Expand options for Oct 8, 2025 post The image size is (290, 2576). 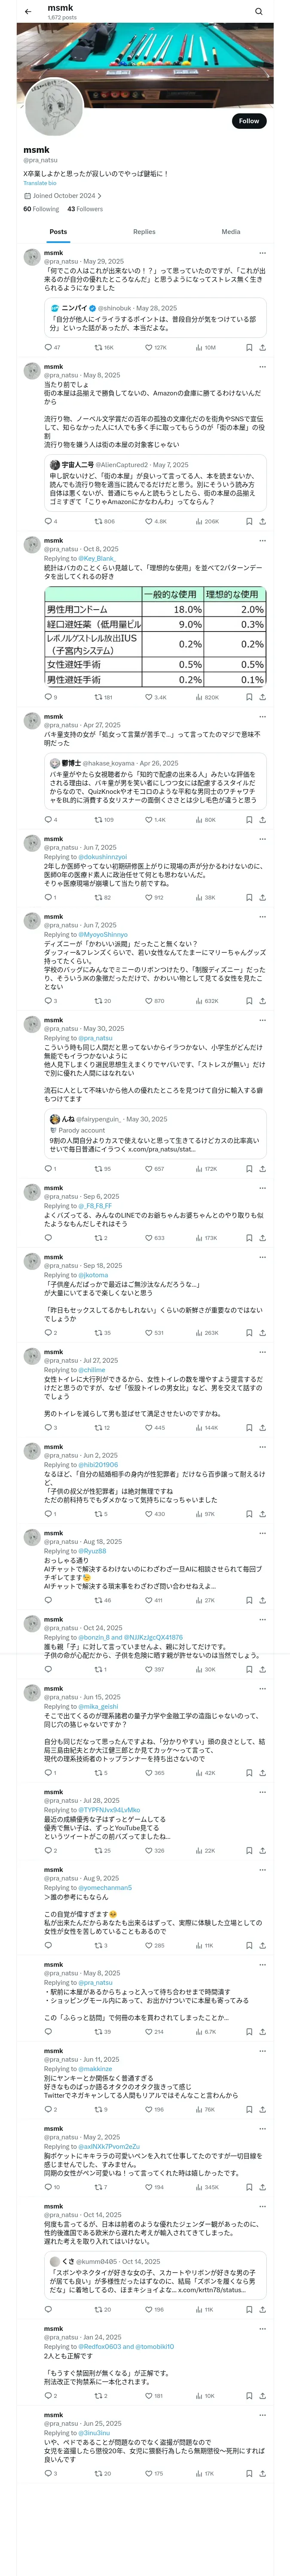tap(262, 541)
